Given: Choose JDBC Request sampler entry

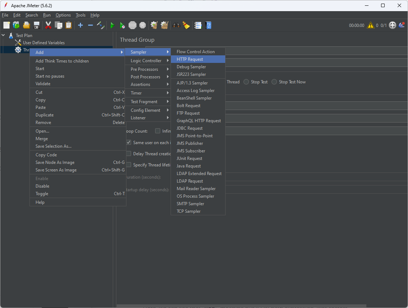Looking at the screenshot, I should pos(198,128).
